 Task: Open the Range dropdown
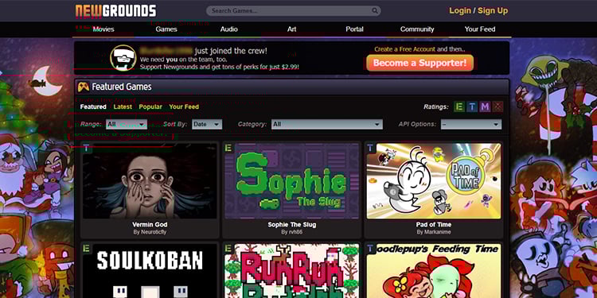(127, 124)
